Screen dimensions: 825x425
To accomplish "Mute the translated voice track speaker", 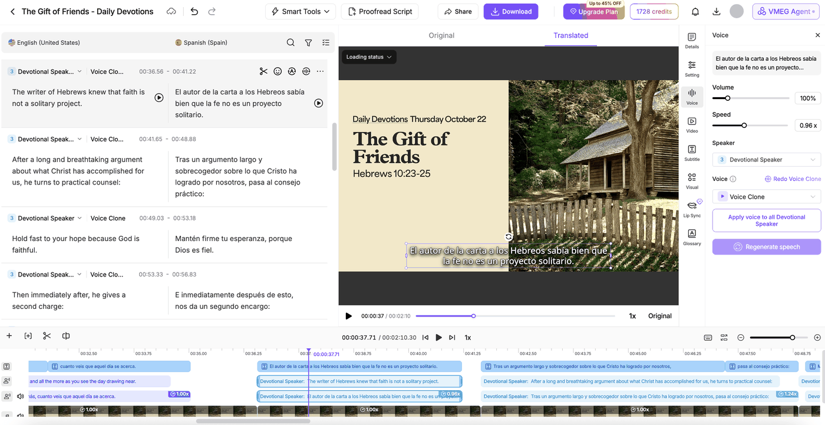I will (21, 396).
